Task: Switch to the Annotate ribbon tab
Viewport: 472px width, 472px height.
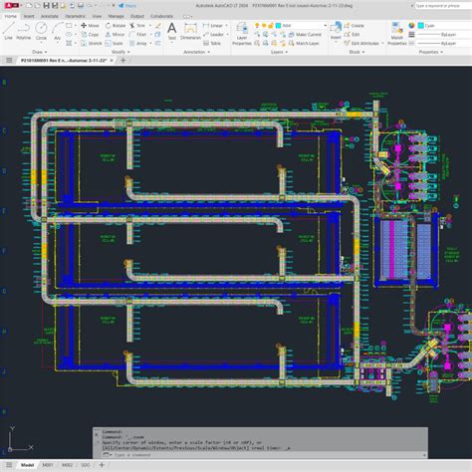Action: coord(50,16)
